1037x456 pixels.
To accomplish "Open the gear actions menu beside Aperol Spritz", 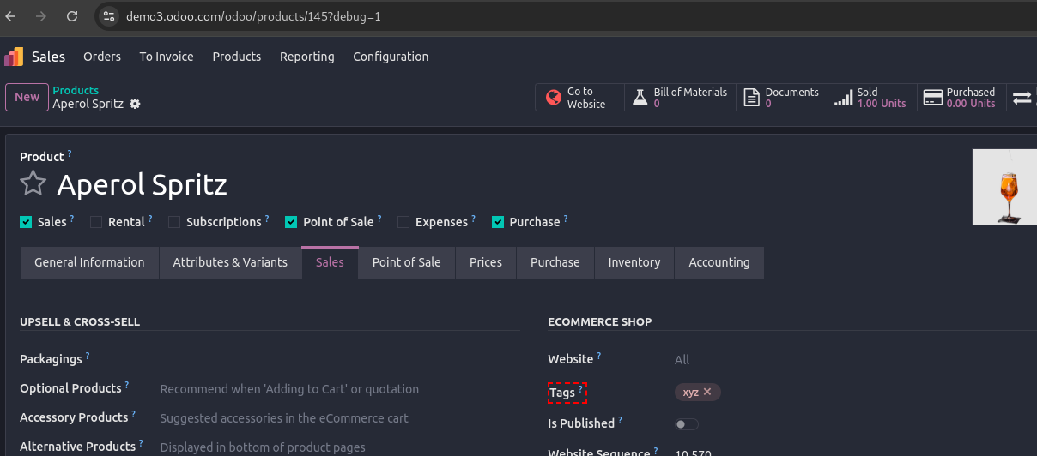I will pos(135,104).
